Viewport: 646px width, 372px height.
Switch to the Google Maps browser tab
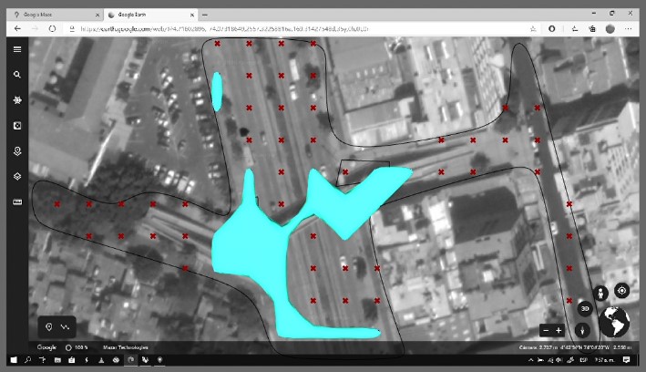pyautogui.click(x=50, y=15)
